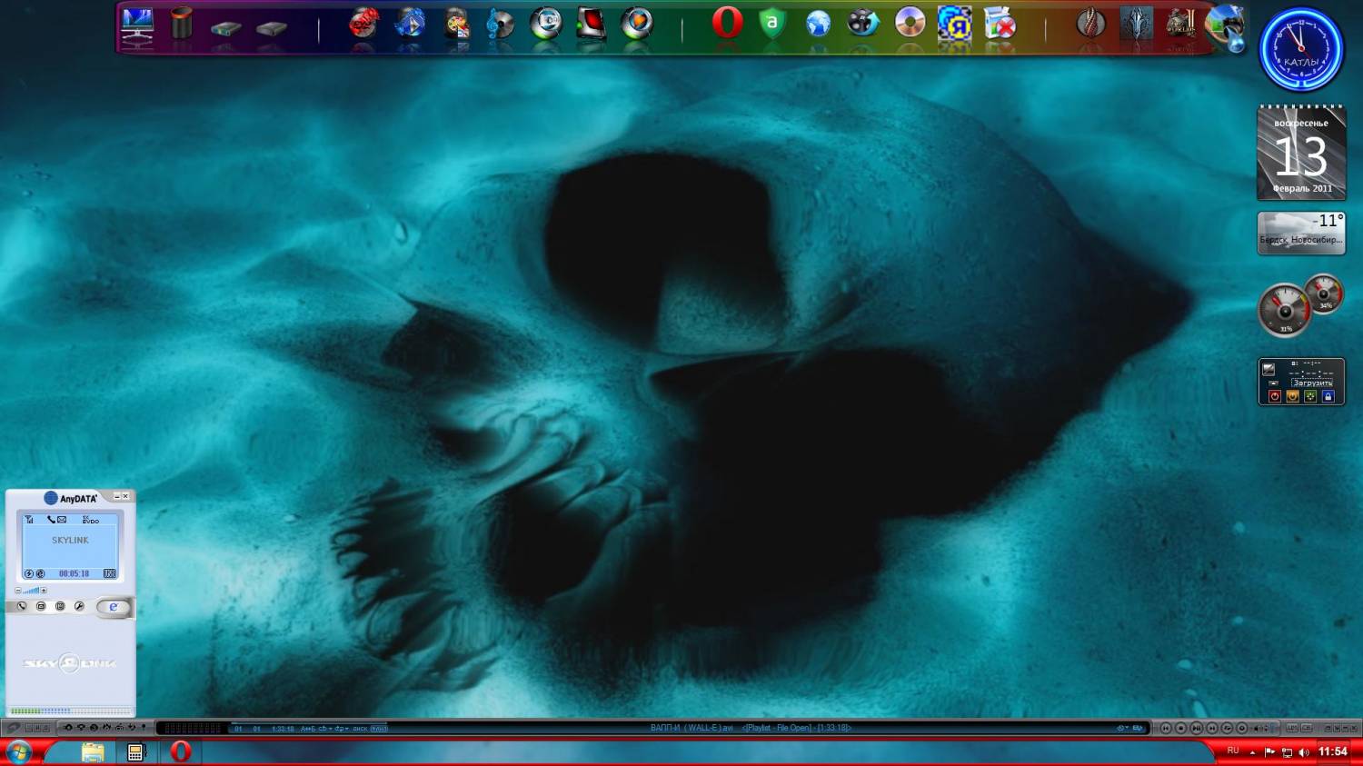Launch Opera from the top dock

point(727,23)
